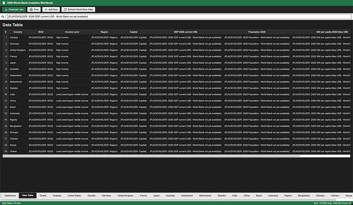Open the Germany sheet tab
This screenshot has height=205, width=353.
click(106, 196)
